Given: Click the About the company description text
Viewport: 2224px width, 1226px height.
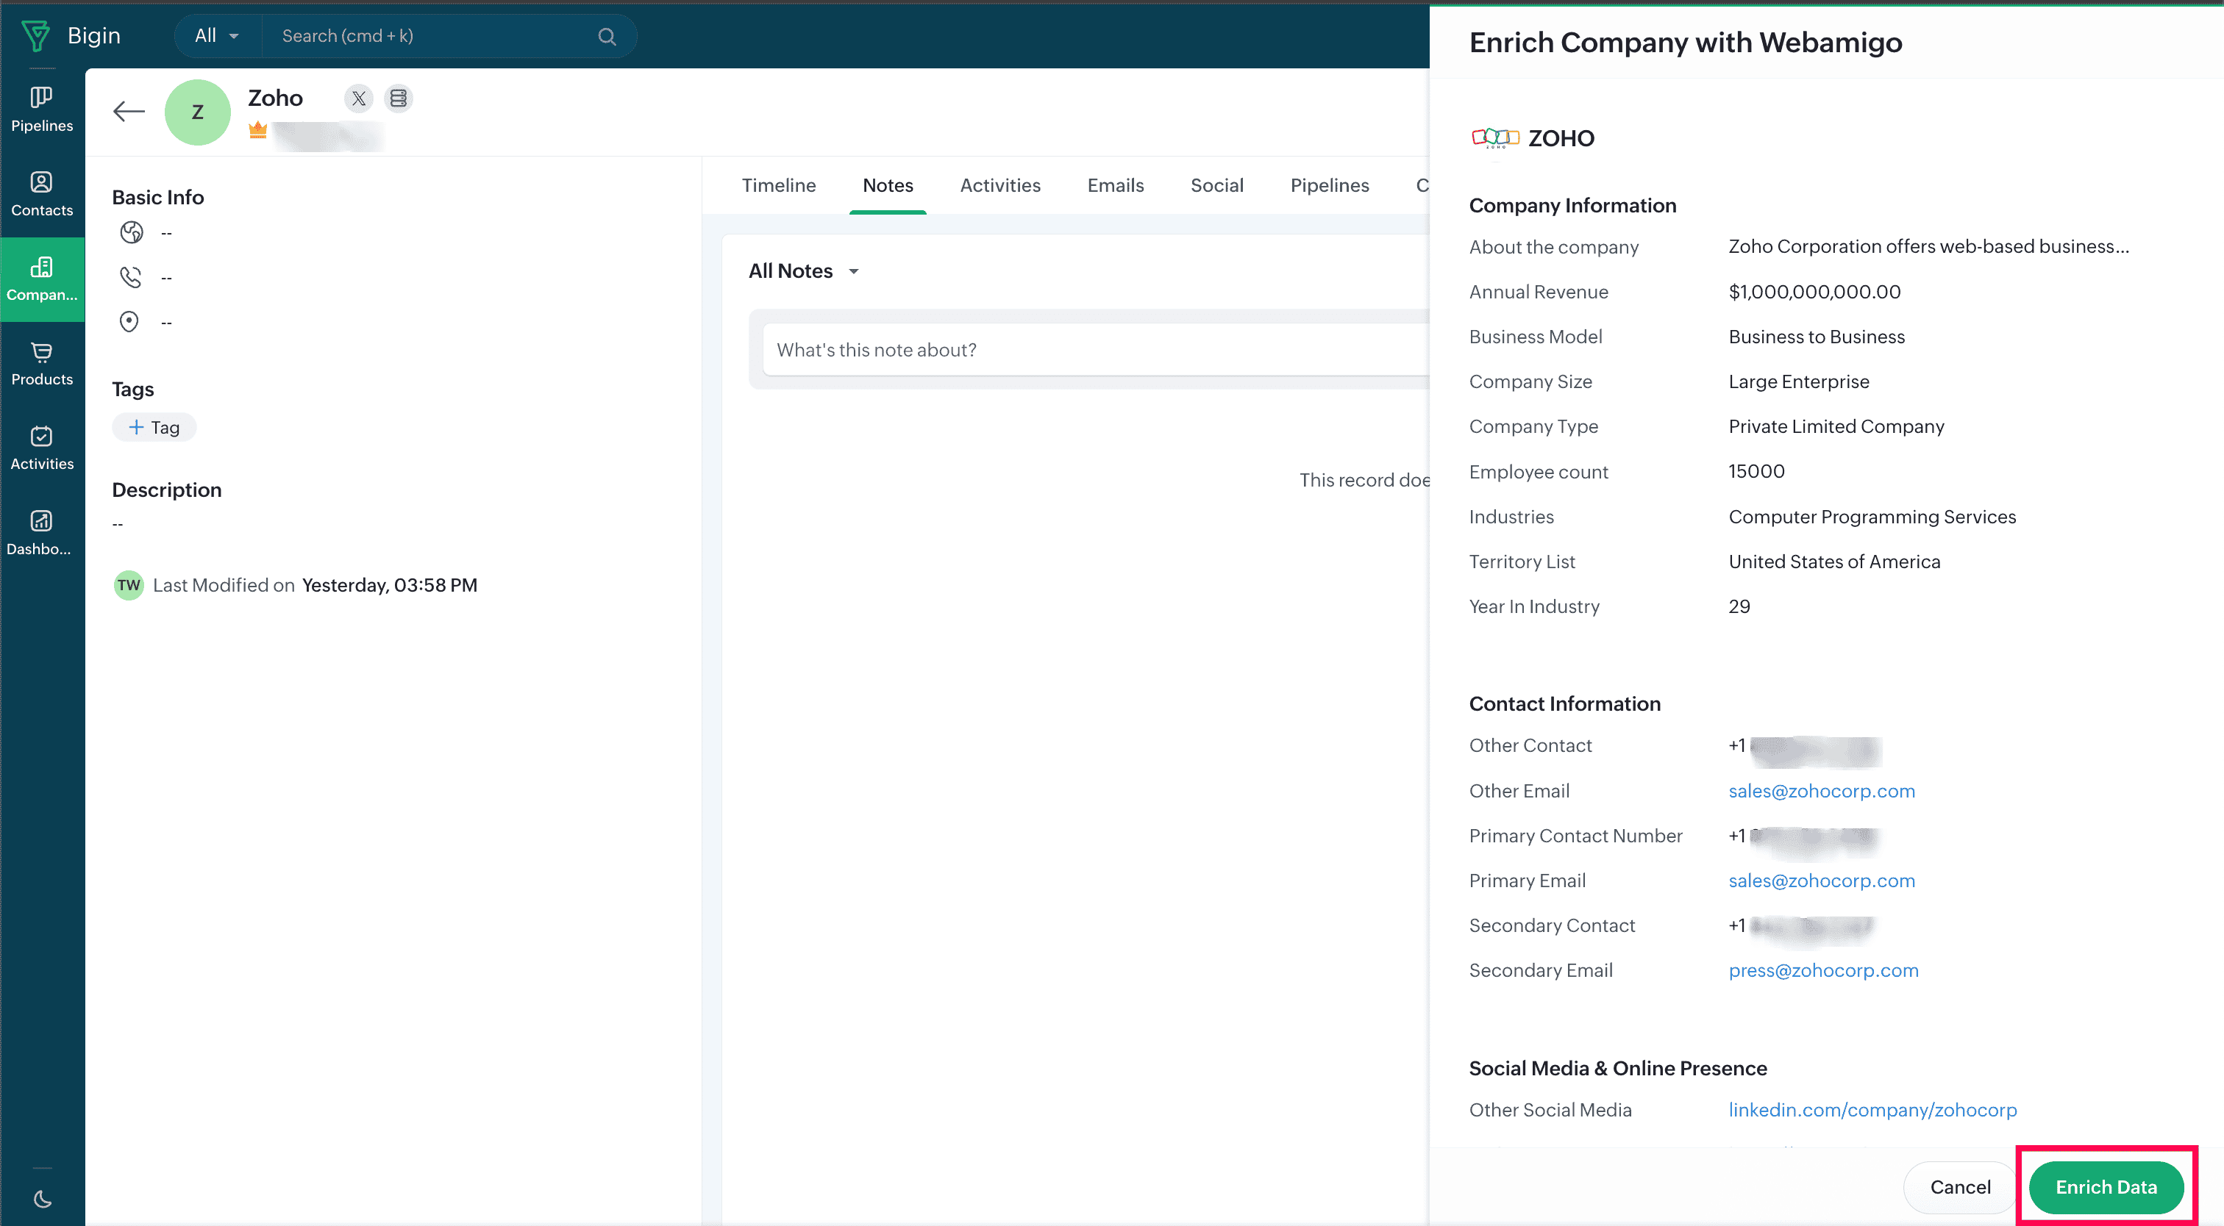Looking at the screenshot, I should click(1929, 247).
